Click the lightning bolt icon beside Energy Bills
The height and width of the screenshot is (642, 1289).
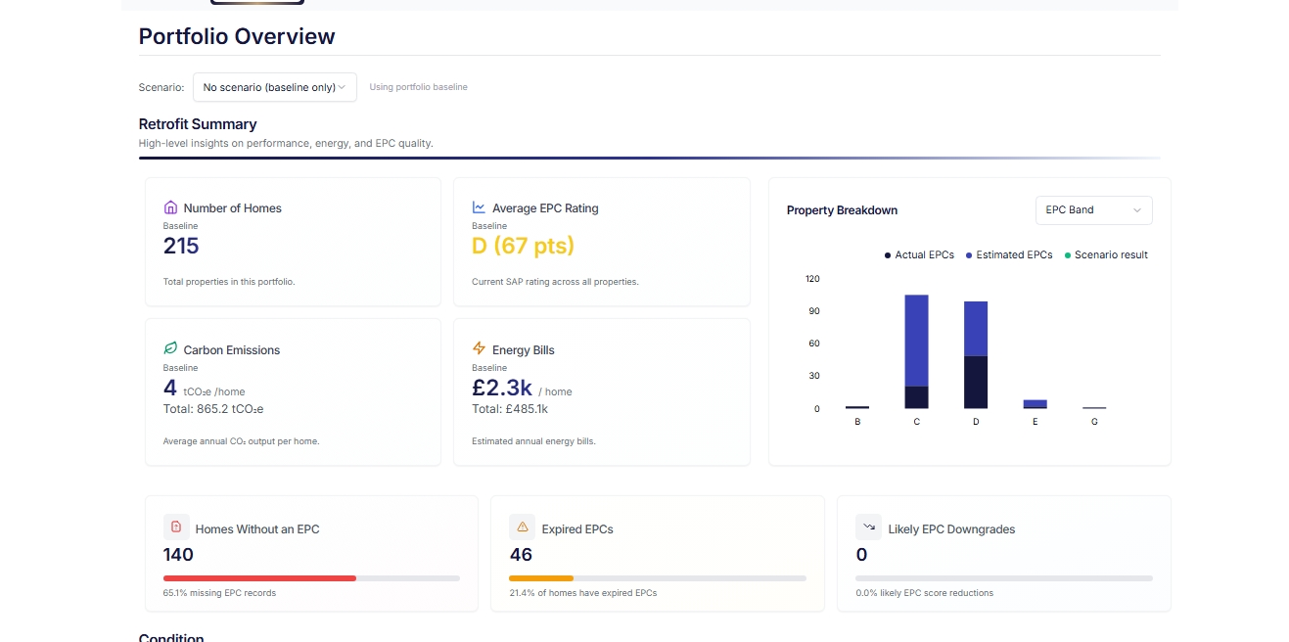(x=479, y=348)
